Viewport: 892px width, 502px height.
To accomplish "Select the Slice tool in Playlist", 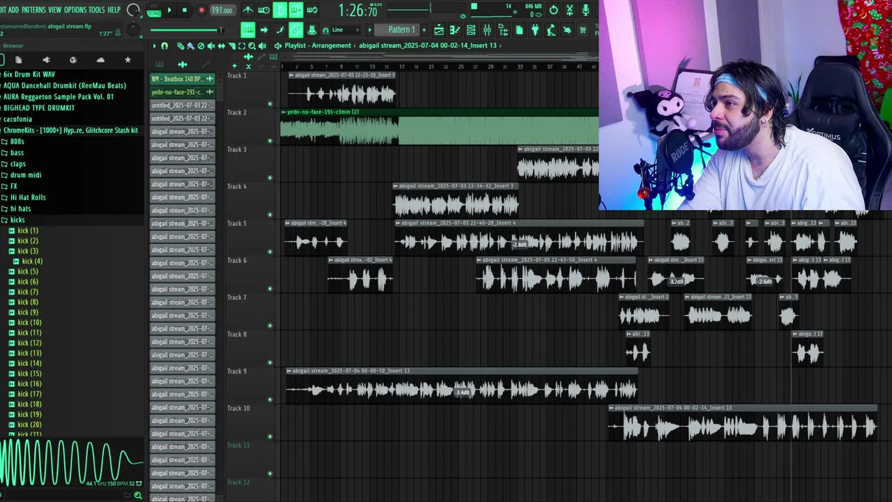I will pyautogui.click(x=232, y=45).
